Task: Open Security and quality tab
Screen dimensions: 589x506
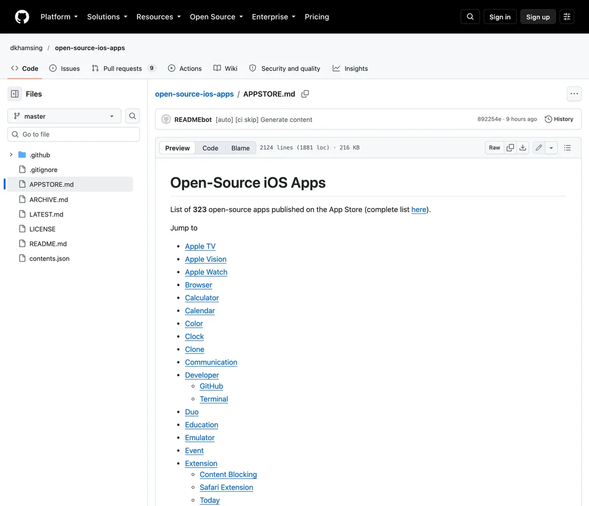Action: (285, 69)
